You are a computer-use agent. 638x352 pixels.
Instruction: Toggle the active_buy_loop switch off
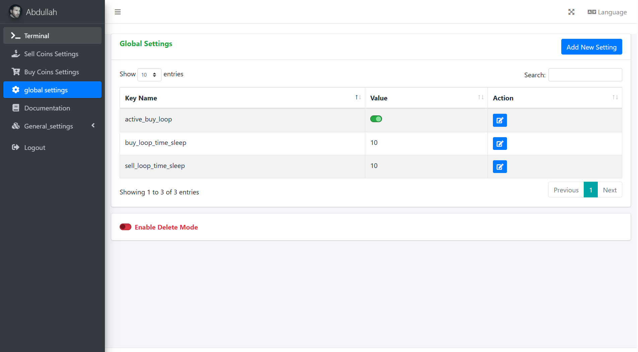click(x=376, y=119)
